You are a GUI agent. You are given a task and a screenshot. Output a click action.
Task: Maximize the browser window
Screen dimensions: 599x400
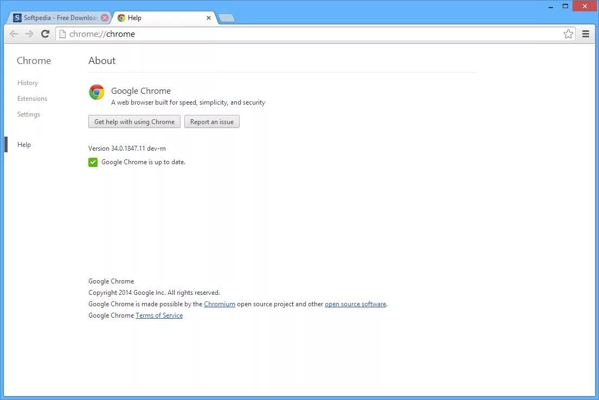tap(565, 6)
